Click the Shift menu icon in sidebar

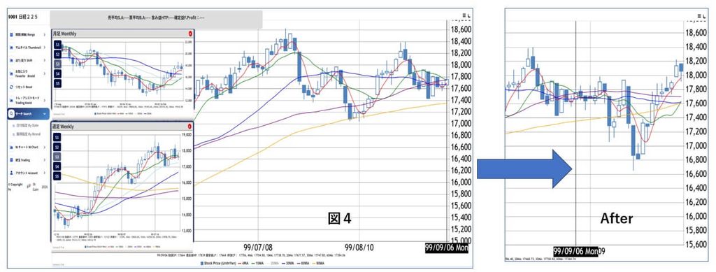(x=11, y=60)
